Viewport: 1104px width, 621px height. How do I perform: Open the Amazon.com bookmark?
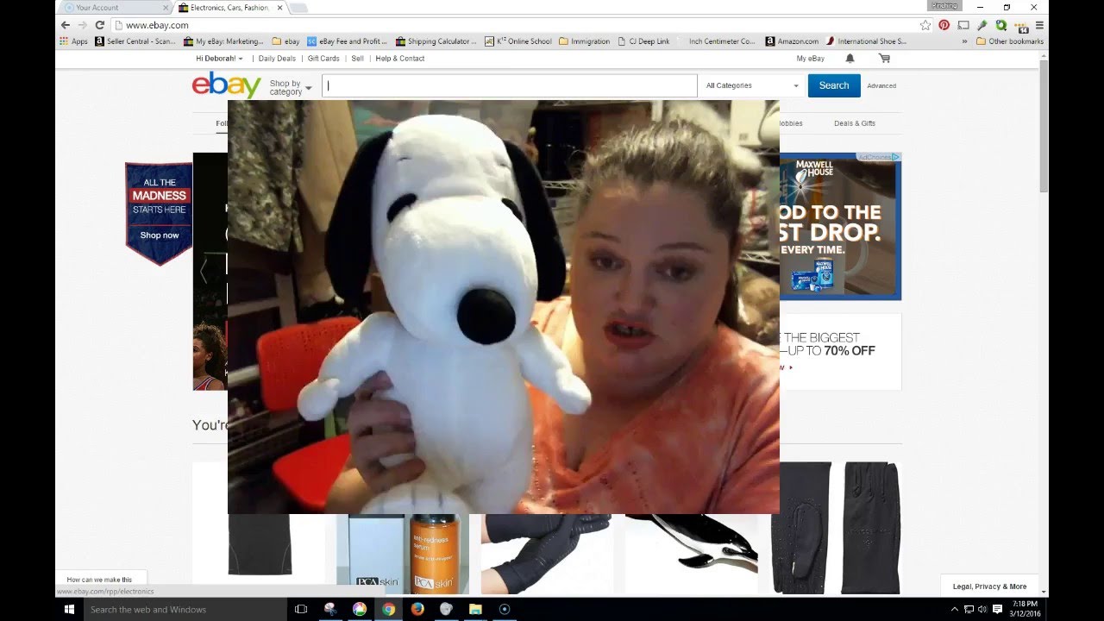point(793,41)
